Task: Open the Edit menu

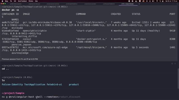Action: point(15,1)
